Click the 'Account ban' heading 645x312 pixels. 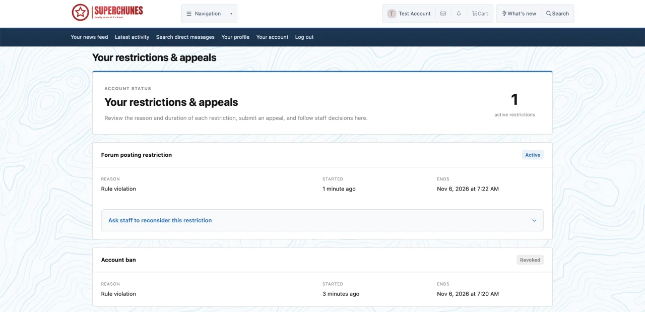pos(118,260)
